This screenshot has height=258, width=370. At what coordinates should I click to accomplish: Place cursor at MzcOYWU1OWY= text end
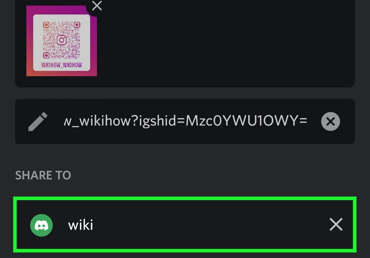307,121
